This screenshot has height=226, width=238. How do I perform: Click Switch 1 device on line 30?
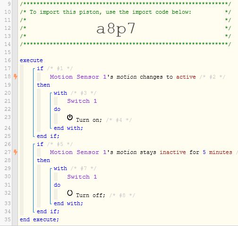[82, 177]
